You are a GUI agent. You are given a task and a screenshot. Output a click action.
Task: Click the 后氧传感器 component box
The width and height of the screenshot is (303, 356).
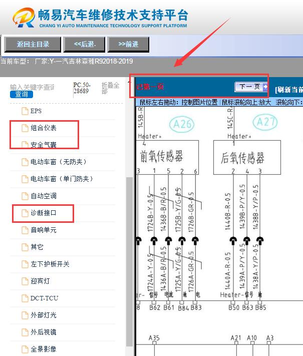coord(247,157)
